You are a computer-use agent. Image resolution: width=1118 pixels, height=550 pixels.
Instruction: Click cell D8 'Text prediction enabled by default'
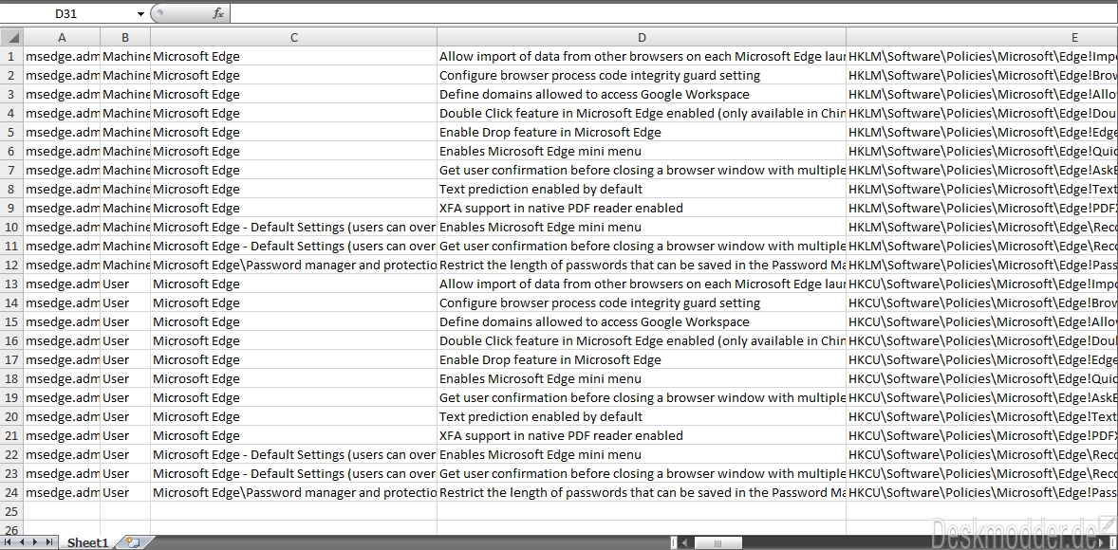click(642, 189)
